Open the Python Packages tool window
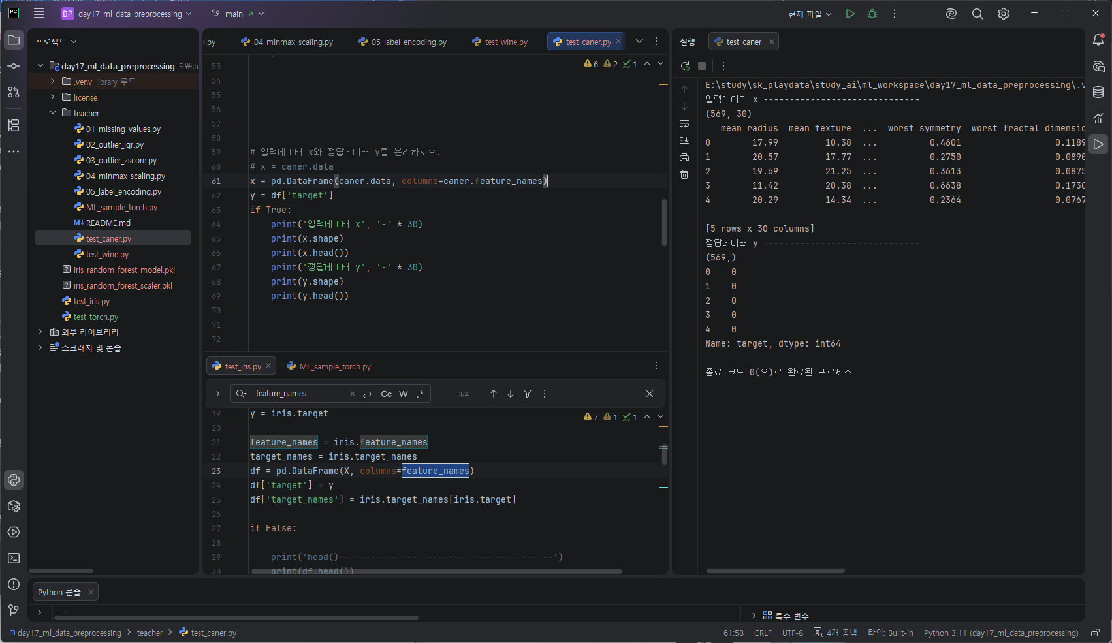The height and width of the screenshot is (643, 1112). click(14, 506)
